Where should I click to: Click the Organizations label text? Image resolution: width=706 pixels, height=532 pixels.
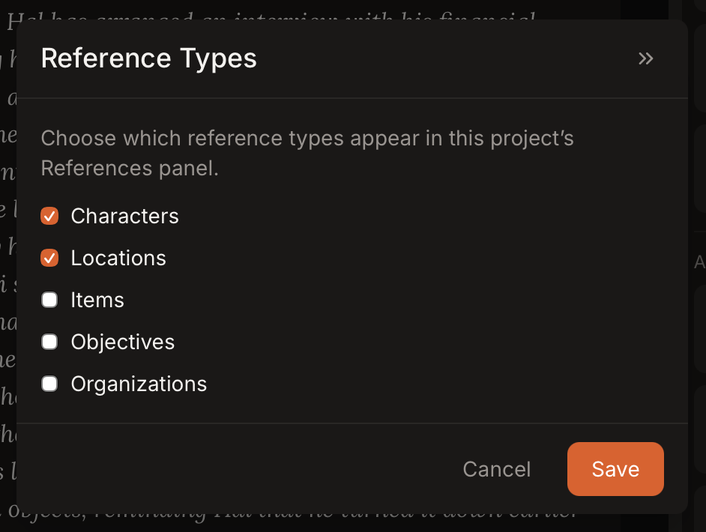tap(138, 384)
